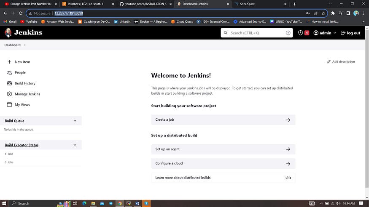Click the magnifier icon in Jenkins search
The height and width of the screenshot is (207, 369).
click(226, 33)
